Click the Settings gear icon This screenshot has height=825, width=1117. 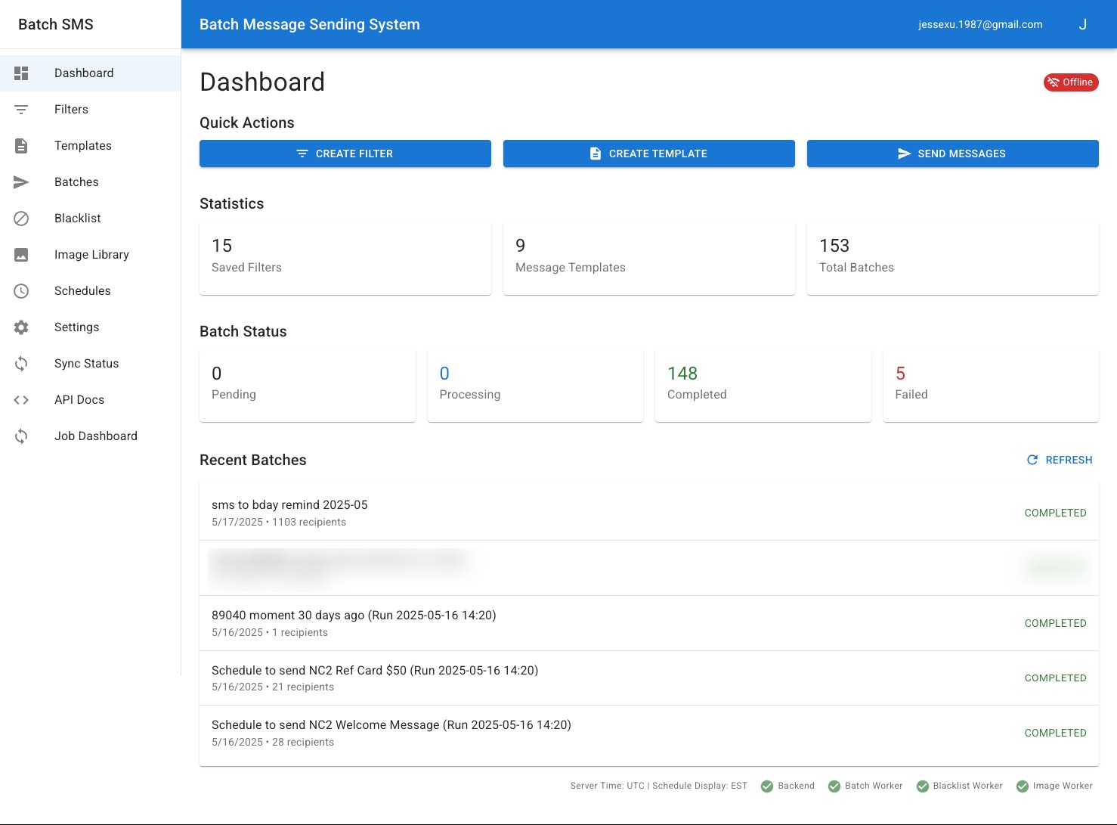click(x=21, y=327)
